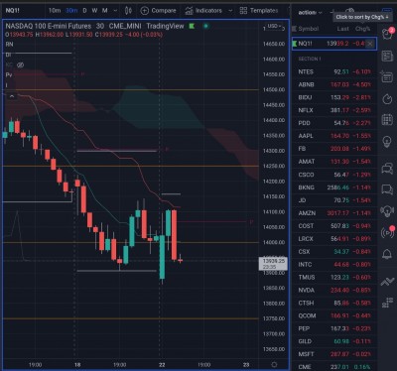Select the 30m timeframe
The image size is (397, 371).
71,11
